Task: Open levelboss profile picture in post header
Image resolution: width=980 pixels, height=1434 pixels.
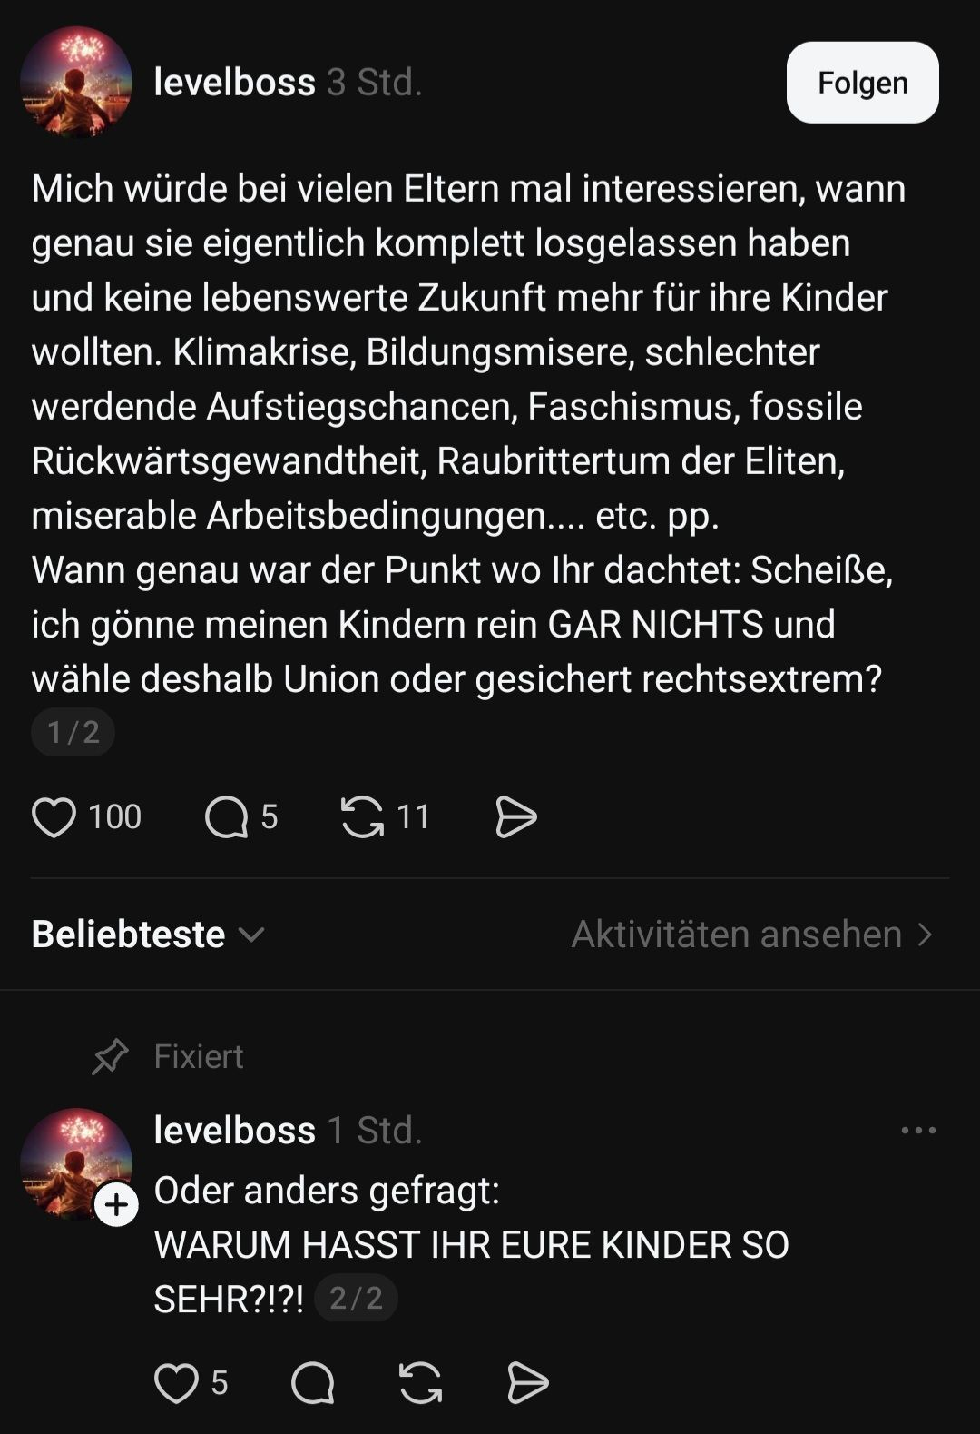Action: (x=76, y=83)
